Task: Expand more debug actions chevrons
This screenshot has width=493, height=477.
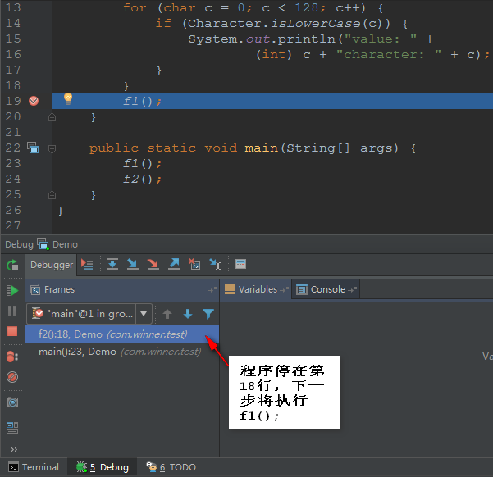Action: coord(14,449)
